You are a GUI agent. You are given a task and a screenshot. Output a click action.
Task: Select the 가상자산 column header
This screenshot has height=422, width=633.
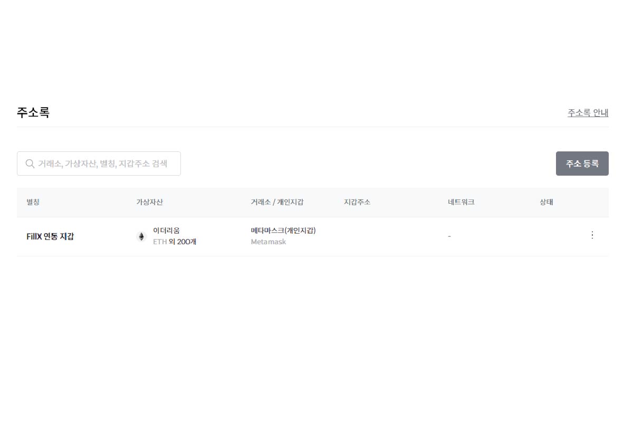point(149,202)
